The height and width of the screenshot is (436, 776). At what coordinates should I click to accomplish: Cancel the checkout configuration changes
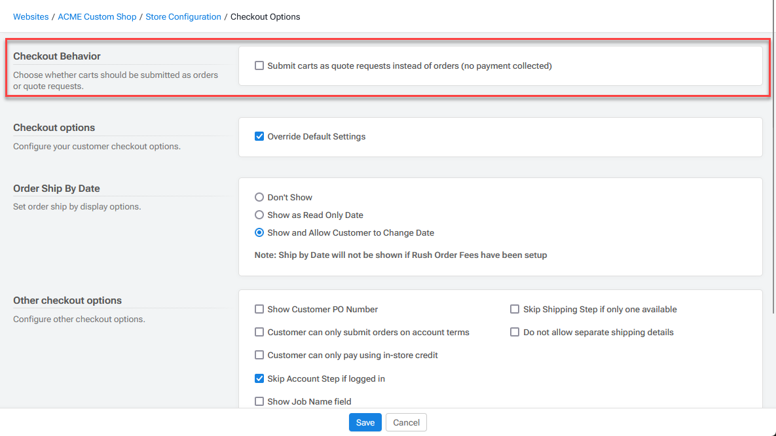point(406,422)
